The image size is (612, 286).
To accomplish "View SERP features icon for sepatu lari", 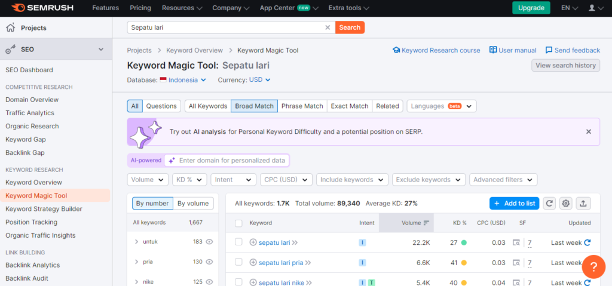I will tap(516, 242).
